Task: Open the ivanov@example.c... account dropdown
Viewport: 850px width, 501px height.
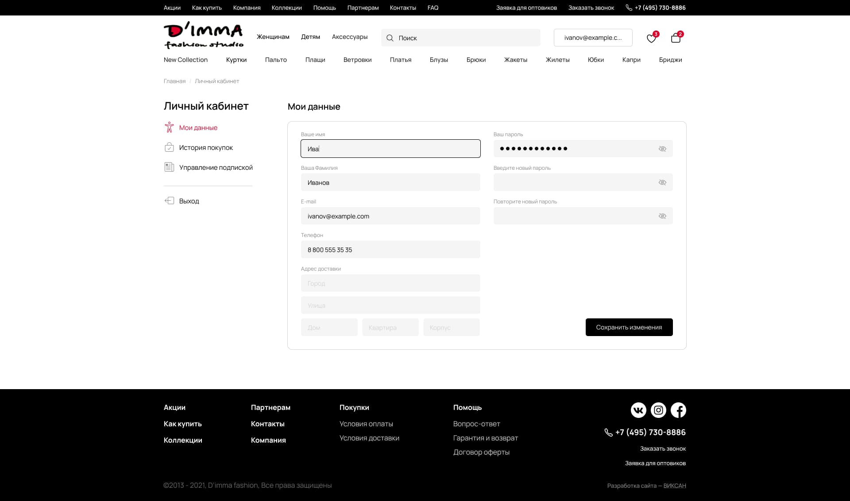Action: click(x=593, y=38)
